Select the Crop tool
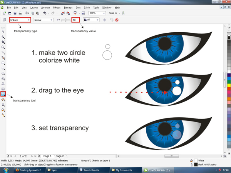Screen dimensions: 231x173 (x=3, y=42)
